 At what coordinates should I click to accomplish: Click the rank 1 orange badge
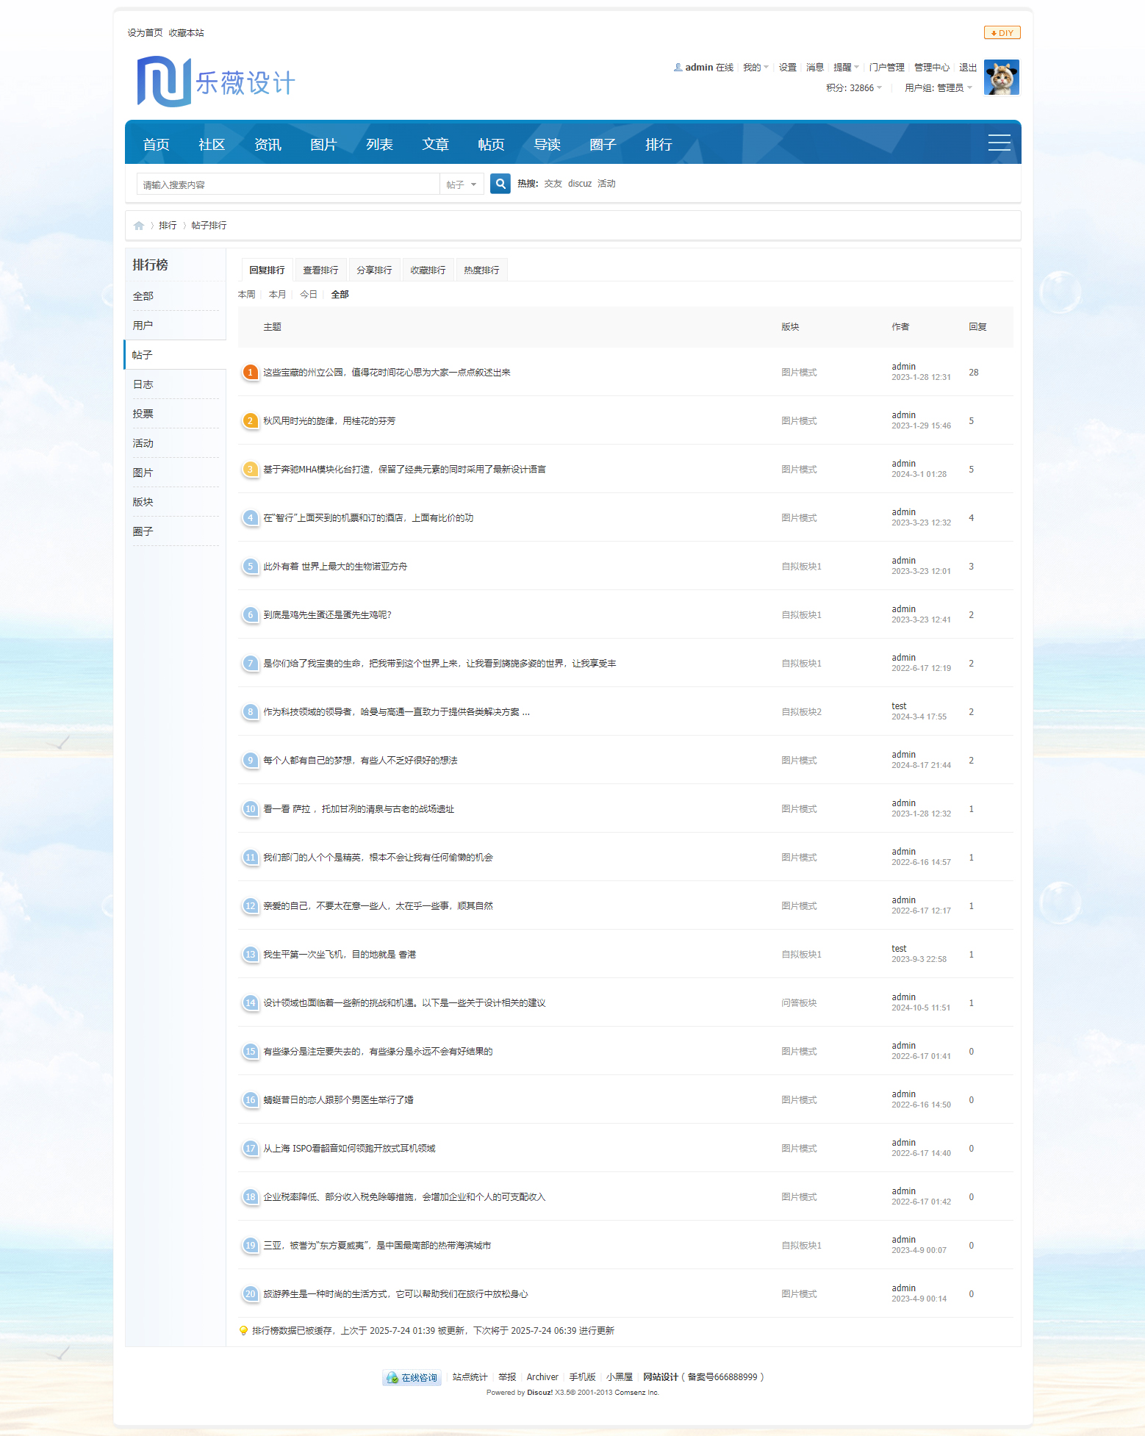pyautogui.click(x=250, y=373)
